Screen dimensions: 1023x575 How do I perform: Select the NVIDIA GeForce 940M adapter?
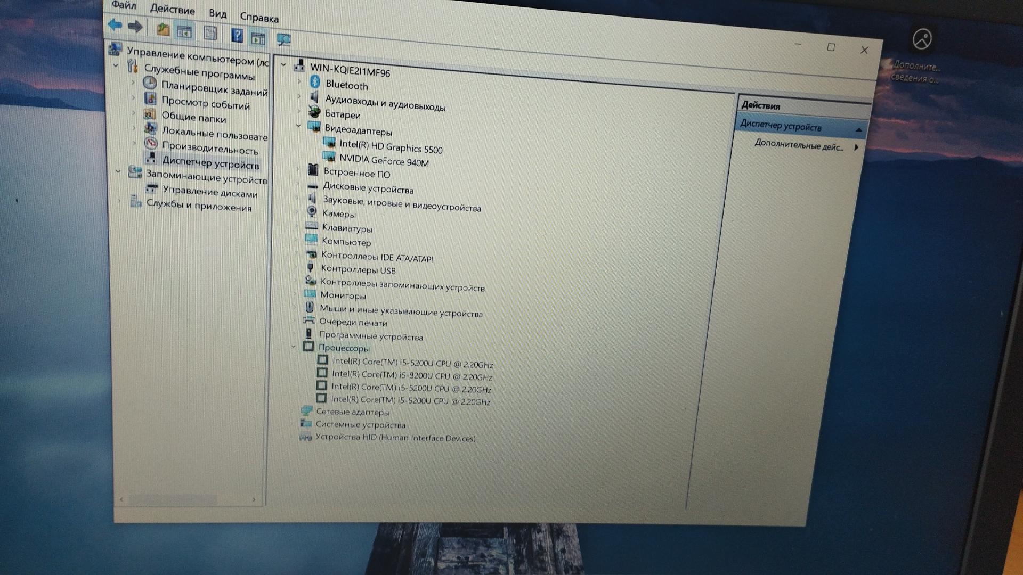point(384,160)
